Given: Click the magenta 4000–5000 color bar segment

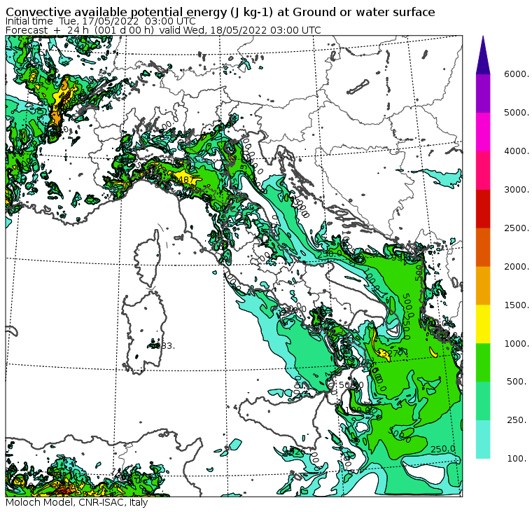Looking at the screenshot, I should coord(483,132).
